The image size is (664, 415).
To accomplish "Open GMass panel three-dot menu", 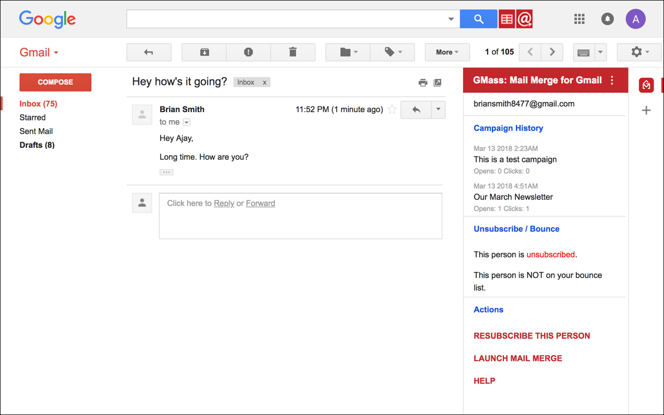I will click(x=612, y=80).
